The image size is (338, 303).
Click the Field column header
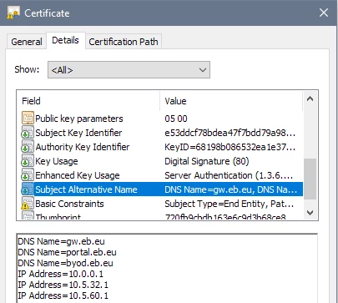pyautogui.click(x=88, y=101)
